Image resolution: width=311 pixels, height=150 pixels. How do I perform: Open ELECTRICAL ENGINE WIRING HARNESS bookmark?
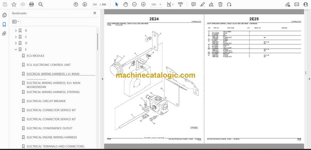click(x=52, y=137)
